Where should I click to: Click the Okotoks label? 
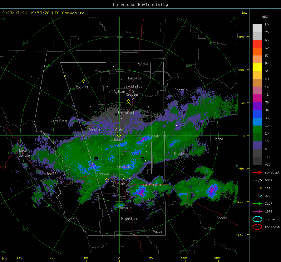pyautogui.click(x=125, y=208)
